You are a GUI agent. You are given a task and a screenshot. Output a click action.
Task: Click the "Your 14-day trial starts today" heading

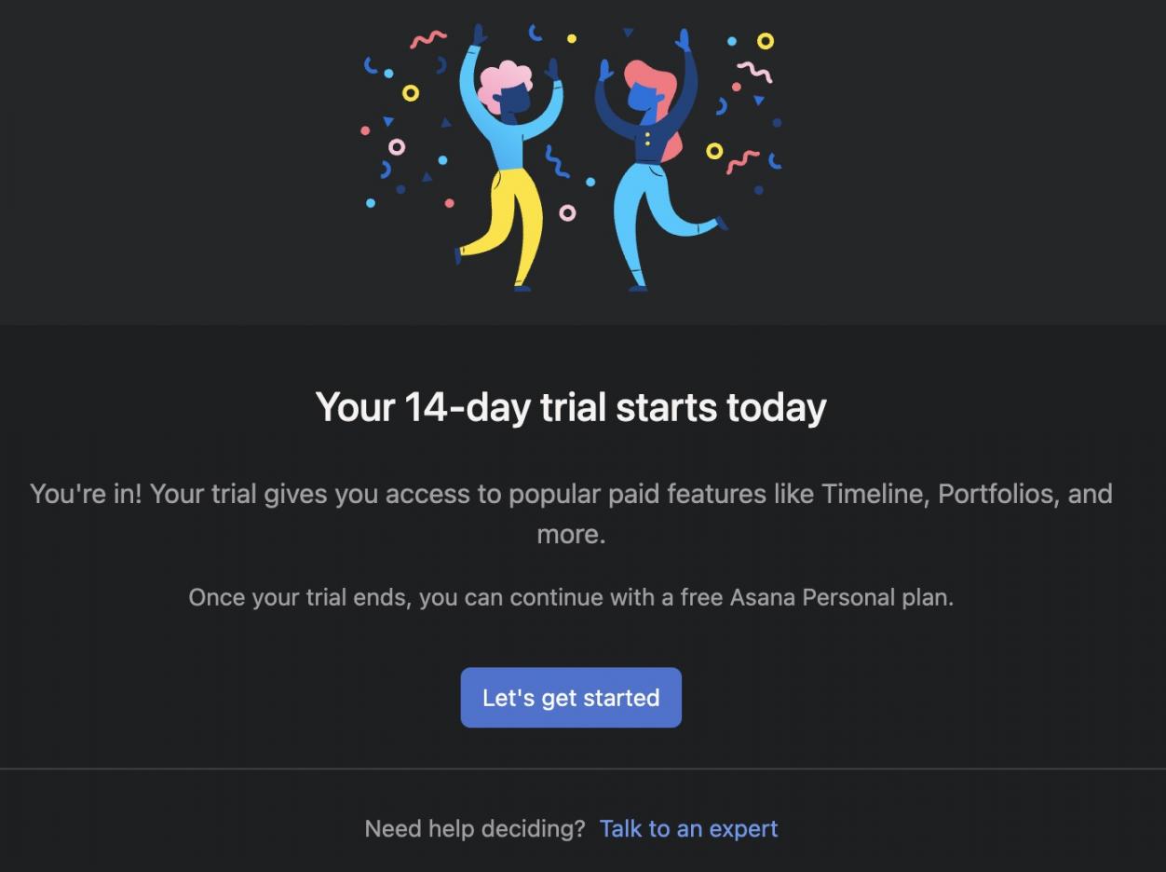coord(571,407)
